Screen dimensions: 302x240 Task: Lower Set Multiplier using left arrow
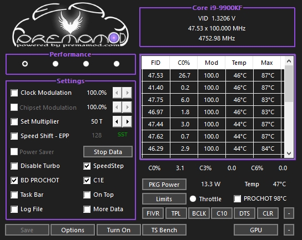(x=117, y=121)
